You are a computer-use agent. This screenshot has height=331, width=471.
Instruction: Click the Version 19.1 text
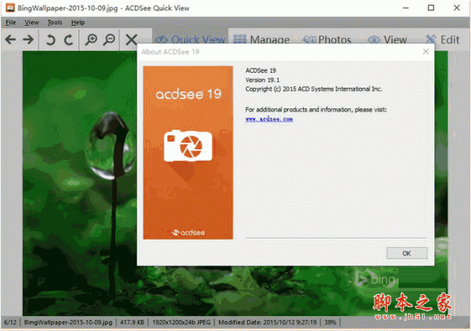click(x=262, y=80)
